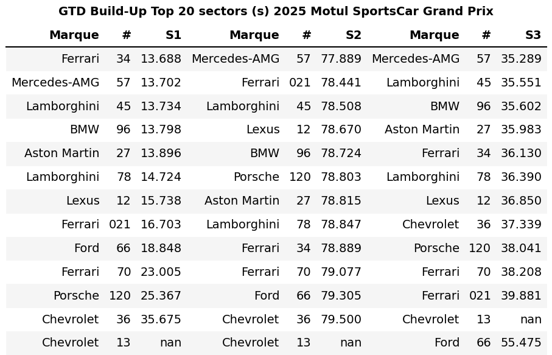Screen dimensions: 552x355
Task: Click the 39.881 sector time cell
Action: (x=521, y=296)
